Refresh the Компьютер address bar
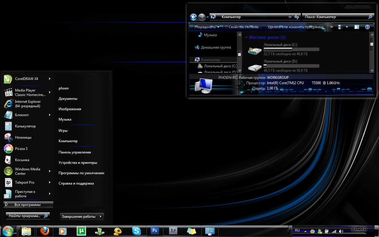Screen dimensions: 379x237 [297, 17]
